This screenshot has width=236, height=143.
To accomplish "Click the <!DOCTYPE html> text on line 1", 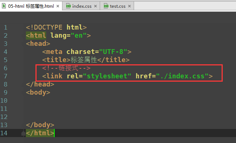I will click(56, 27).
